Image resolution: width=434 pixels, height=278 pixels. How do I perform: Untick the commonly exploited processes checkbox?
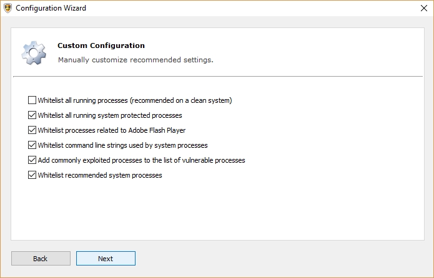click(x=32, y=160)
